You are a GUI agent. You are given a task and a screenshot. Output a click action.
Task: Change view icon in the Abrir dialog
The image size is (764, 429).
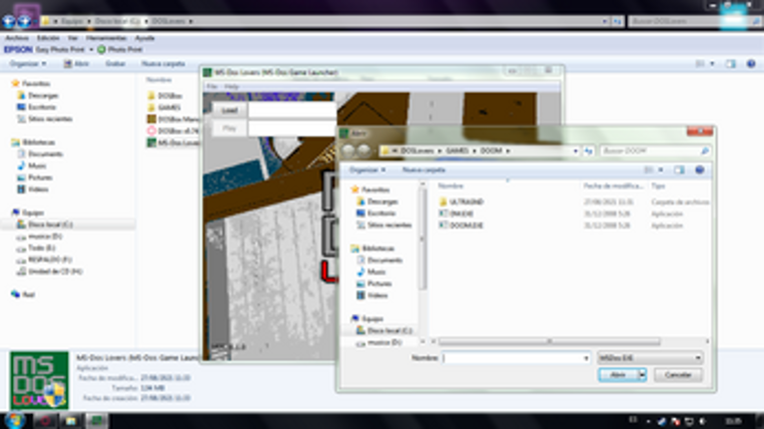click(x=648, y=170)
